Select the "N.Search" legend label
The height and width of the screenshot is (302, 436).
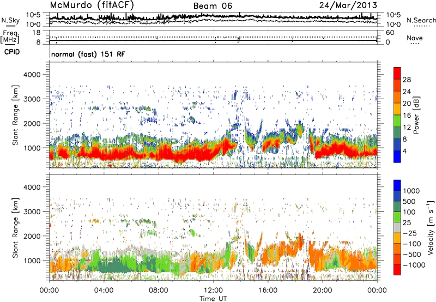pyautogui.click(x=421, y=20)
